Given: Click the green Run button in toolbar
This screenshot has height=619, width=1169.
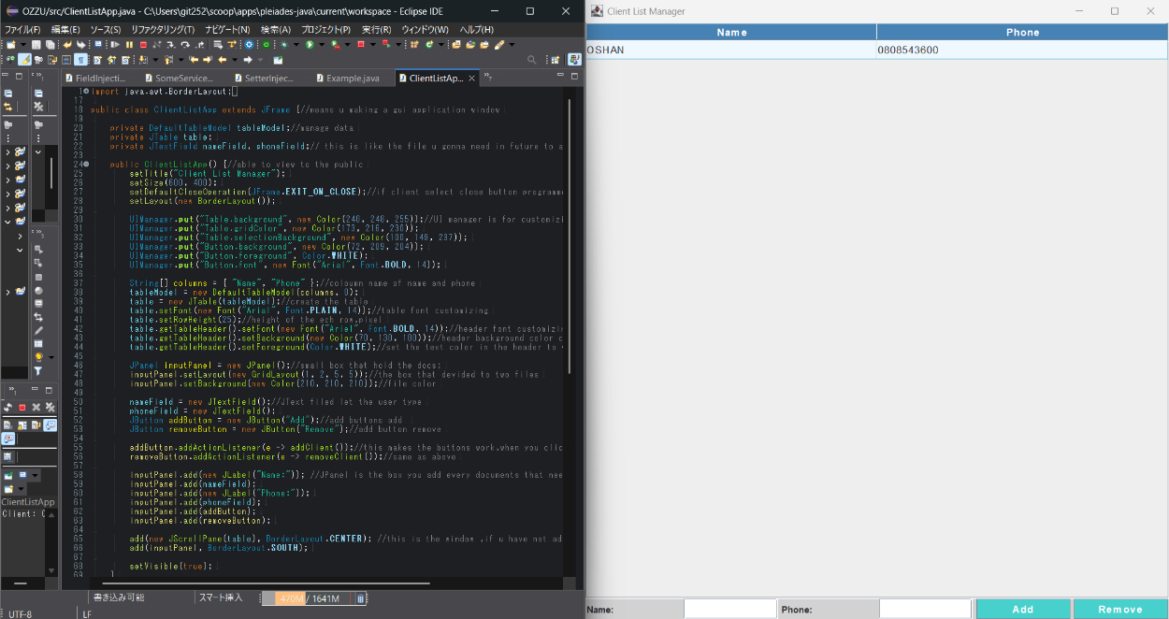Looking at the screenshot, I should 308,44.
